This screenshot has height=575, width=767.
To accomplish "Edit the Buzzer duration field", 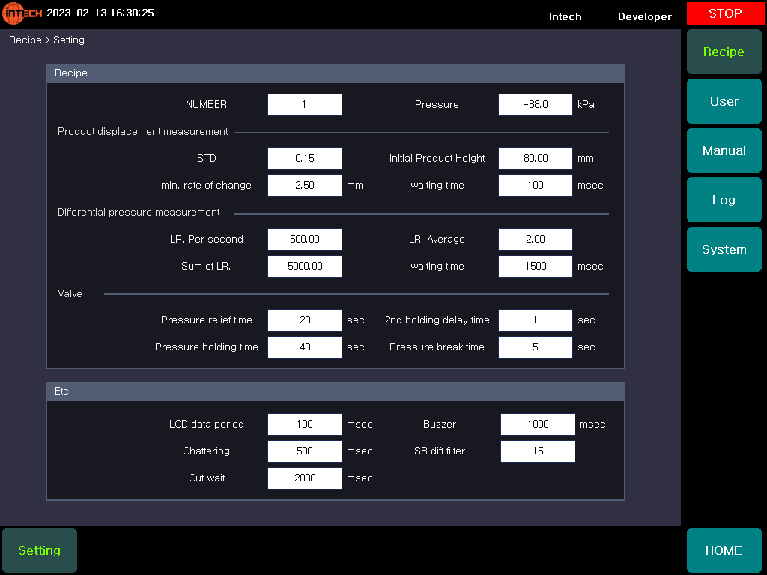I will (537, 425).
